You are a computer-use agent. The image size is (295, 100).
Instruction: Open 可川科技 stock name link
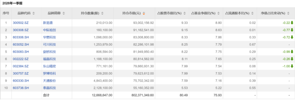tap(49, 45)
